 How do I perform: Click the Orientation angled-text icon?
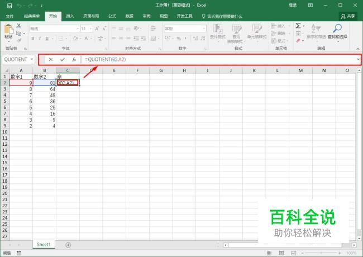[x=137, y=28]
